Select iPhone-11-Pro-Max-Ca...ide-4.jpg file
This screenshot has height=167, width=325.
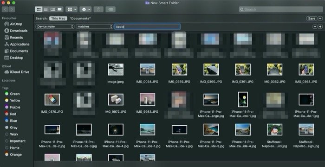(x=243, y=129)
